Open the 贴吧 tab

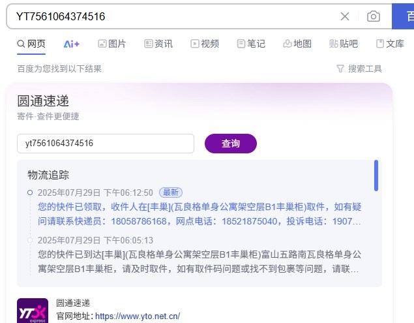pyautogui.click(x=344, y=44)
